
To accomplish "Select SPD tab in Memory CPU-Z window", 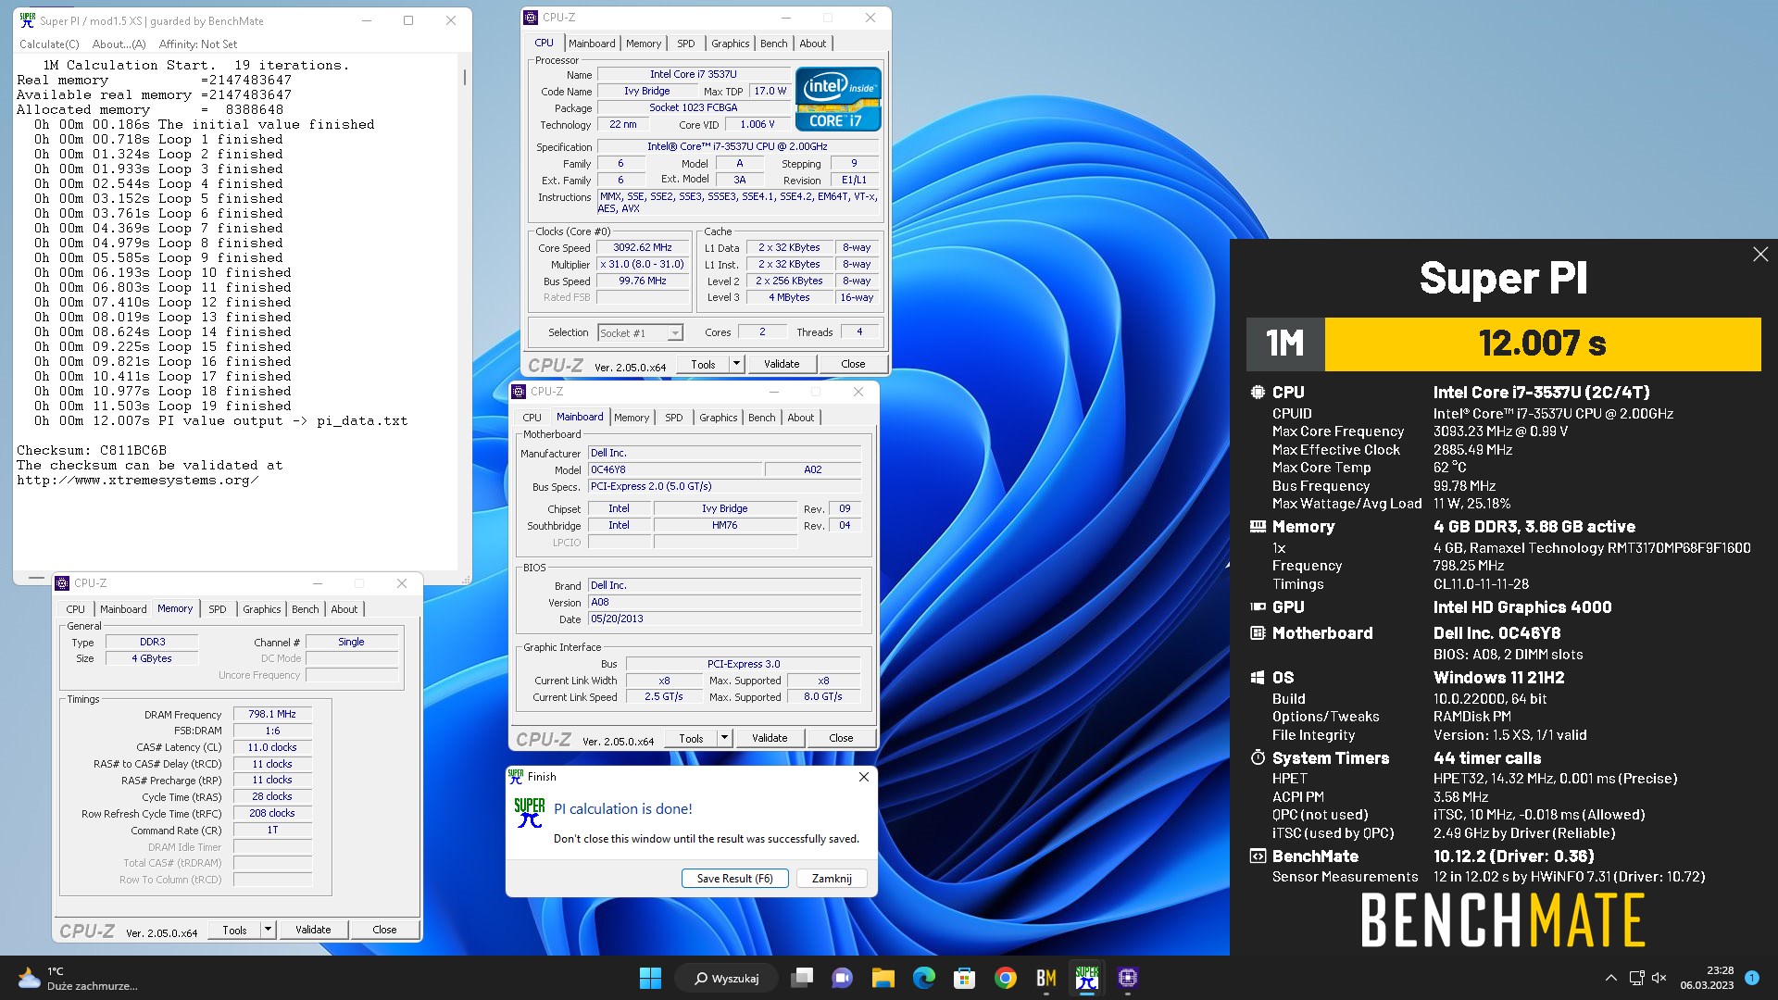I will (217, 609).
